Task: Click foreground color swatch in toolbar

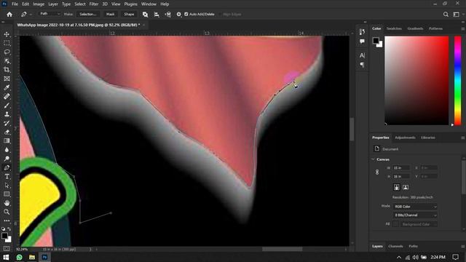Action: 4,236
